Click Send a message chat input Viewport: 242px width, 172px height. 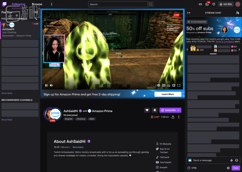[x=213, y=160]
